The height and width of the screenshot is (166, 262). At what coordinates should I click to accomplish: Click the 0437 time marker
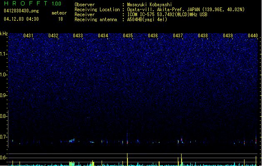pyautogui.click(x=178, y=36)
